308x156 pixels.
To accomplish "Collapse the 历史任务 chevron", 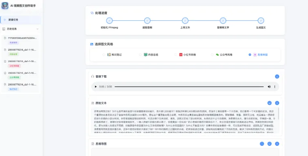I will click(x=37, y=29).
